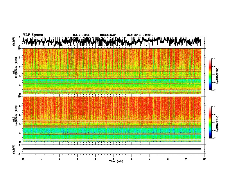Click time-axis tick label '4'
Image resolution: width=230 pixels, height=178 pixels.
[x=96, y=159]
